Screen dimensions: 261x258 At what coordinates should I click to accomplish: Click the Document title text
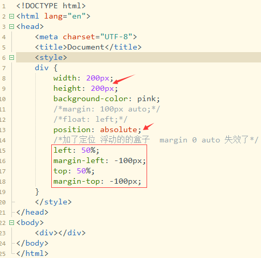coord(86,47)
